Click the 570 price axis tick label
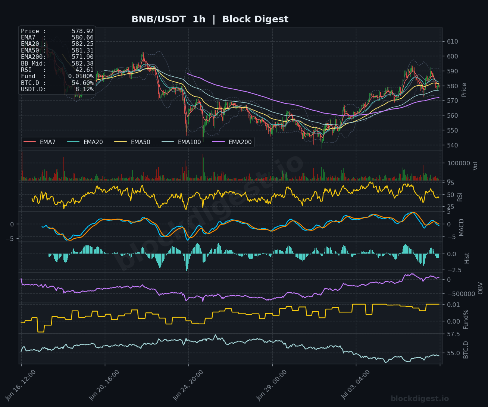This screenshot has width=488, height=407. coord(453,101)
